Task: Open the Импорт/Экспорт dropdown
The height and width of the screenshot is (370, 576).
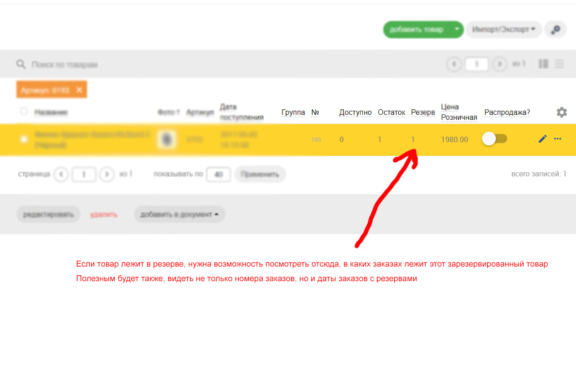Action: [504, 30]
